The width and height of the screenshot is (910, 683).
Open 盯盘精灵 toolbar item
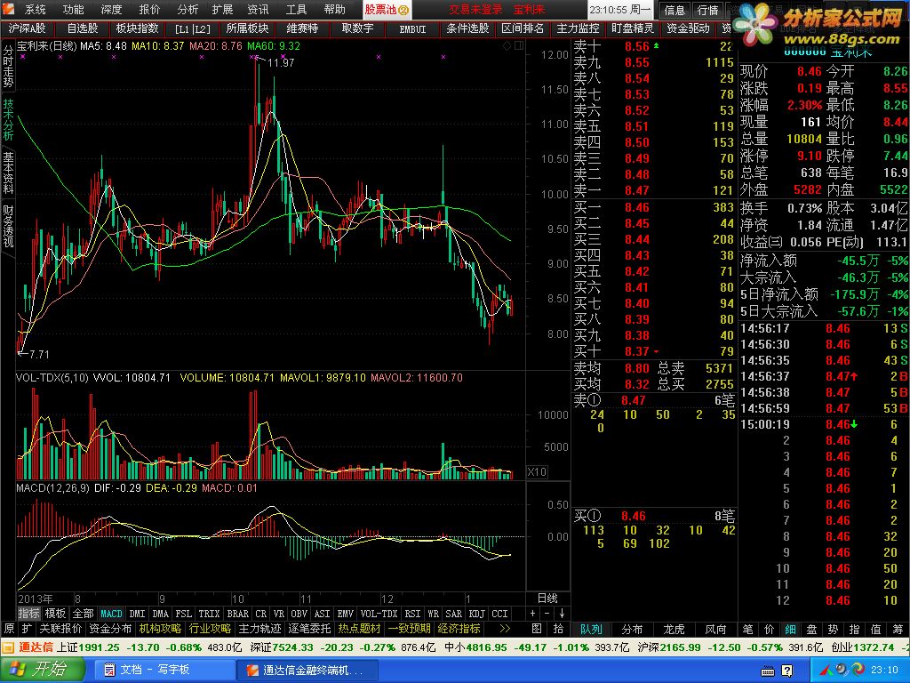(x=633, y=28)
